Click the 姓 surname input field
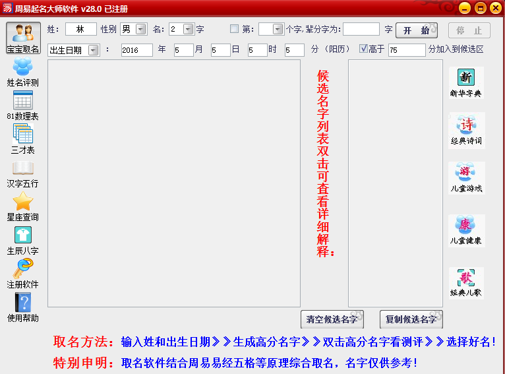 coord(80,30)
